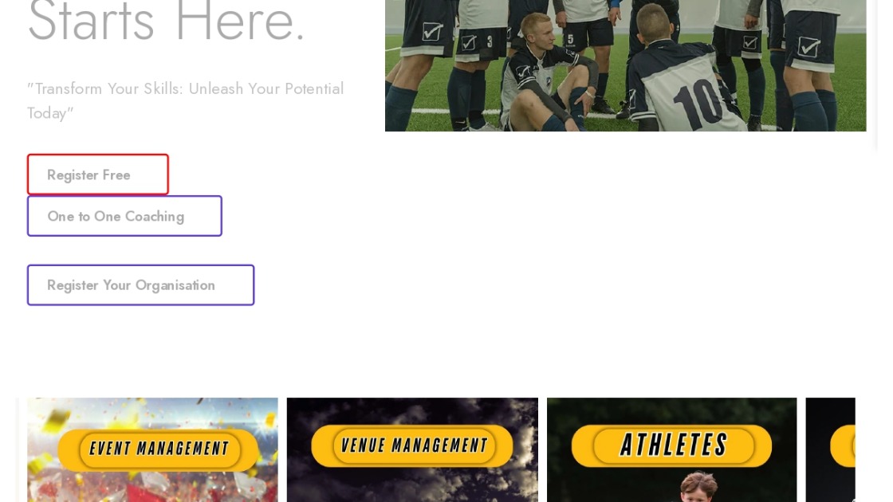Select Register Your Organisation button
Viewport: 893px width, 502px height.
(140, 284)
